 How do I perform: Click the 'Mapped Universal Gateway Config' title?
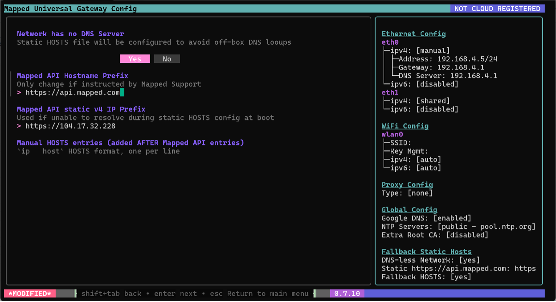point(70,9)
